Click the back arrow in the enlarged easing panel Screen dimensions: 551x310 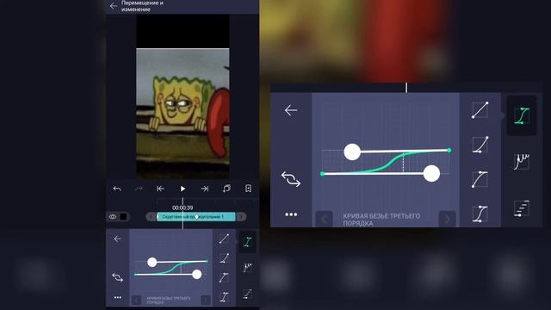[x=291, y=110]
